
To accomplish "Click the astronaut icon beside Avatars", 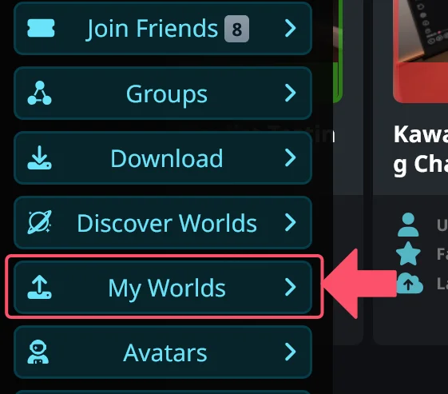I will point(38,352).
